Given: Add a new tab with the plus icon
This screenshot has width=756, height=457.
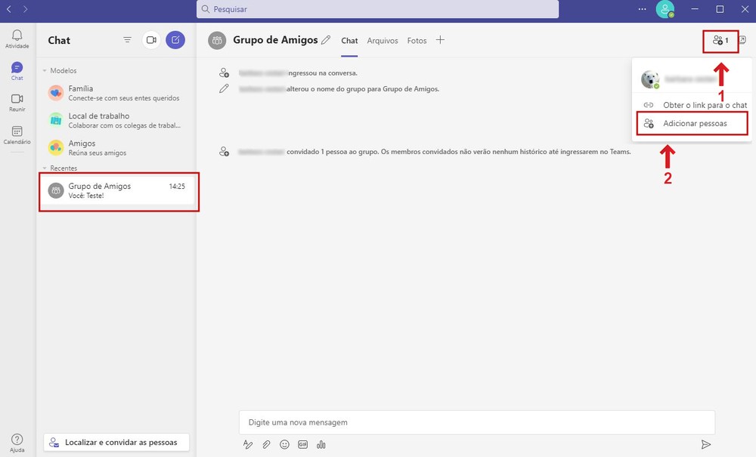Looking at the screenshot, I should [x=439, y=41].
